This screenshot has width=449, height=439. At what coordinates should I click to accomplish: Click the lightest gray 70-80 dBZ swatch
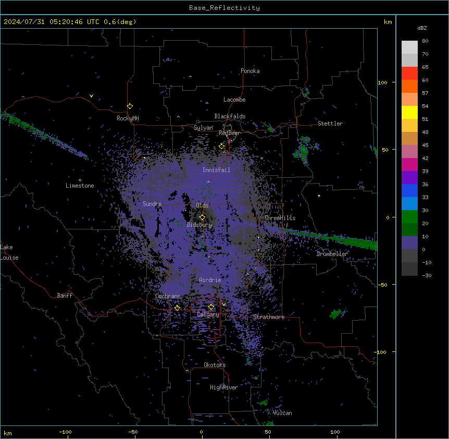tap(409, 47)
